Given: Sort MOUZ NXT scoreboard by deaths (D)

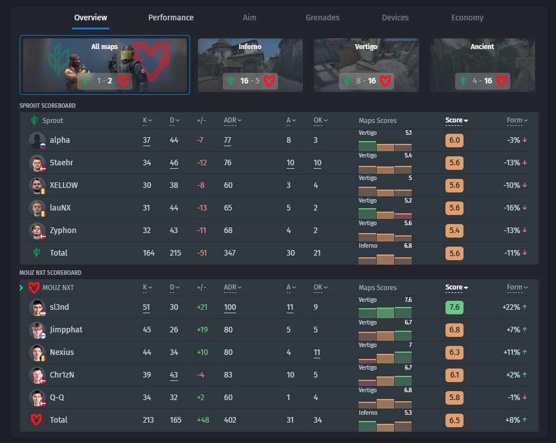Looking at the screenshot, I should pos(174,287).
